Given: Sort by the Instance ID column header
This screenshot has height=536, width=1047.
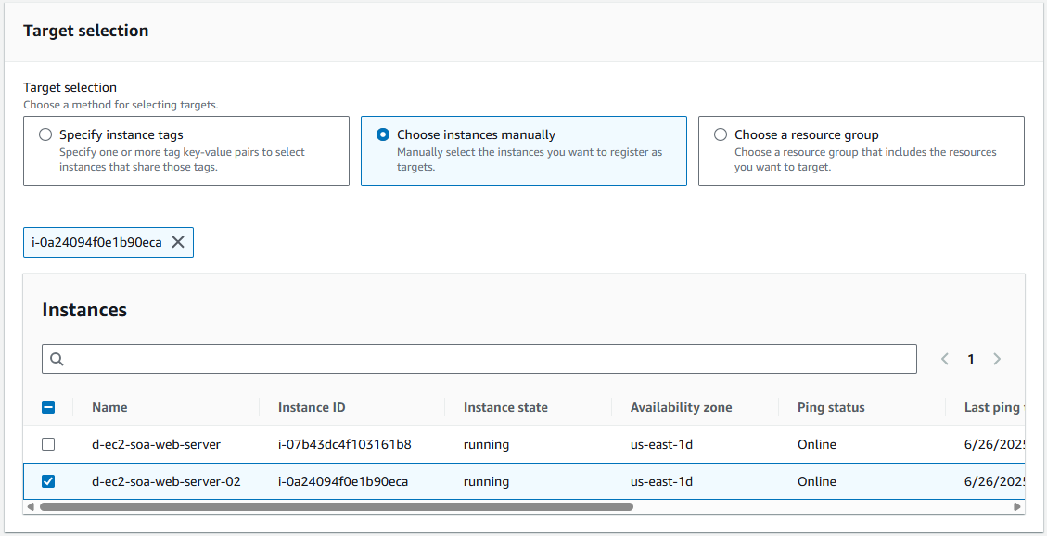Looking at the screenshot, I should pyautogui.click(x=312, y=407).
